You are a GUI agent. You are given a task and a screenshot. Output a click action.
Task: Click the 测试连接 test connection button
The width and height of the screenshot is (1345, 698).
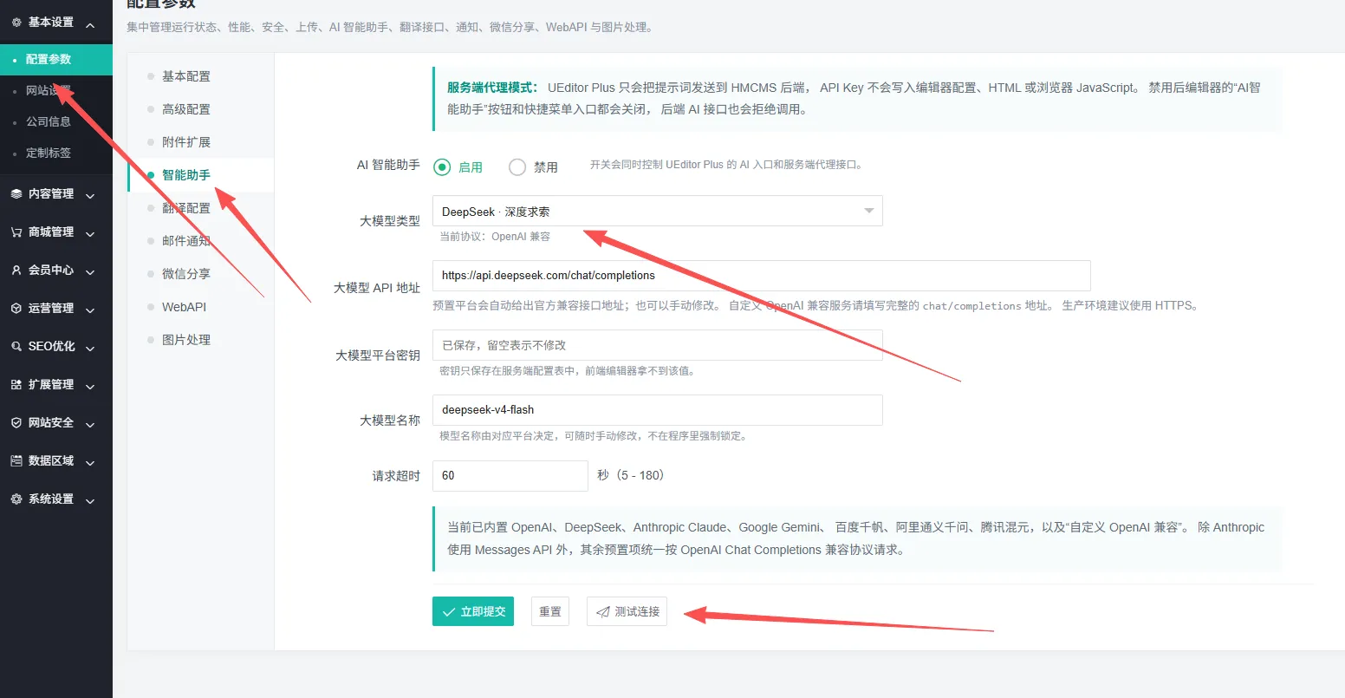click(627, 611)
